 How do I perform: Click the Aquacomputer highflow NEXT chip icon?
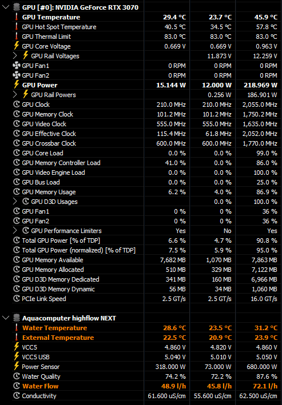(x=17, y=318)
